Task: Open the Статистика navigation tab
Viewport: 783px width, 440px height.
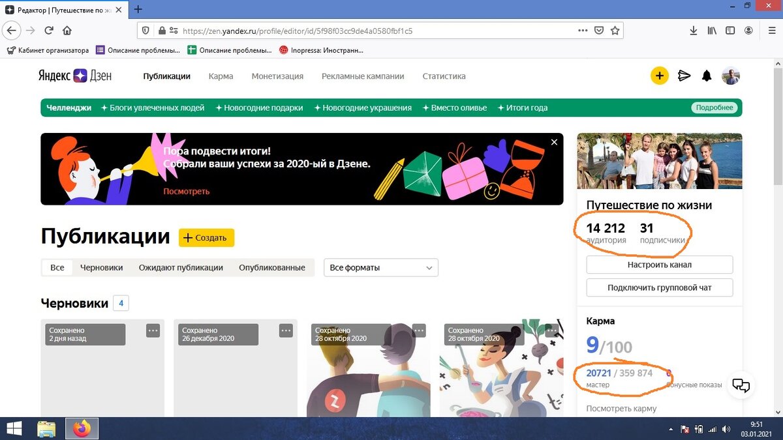Action: [x=444, y=76]
